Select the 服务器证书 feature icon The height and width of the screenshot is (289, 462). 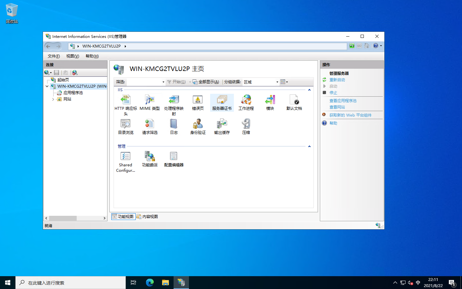coord(222,102)
